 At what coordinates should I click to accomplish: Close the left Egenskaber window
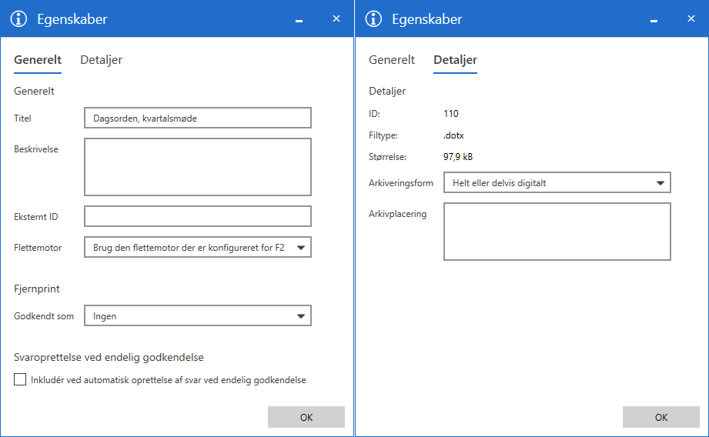336,18
